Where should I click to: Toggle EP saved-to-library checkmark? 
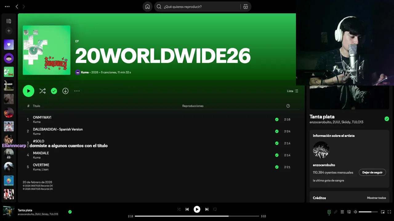point(54,91)
